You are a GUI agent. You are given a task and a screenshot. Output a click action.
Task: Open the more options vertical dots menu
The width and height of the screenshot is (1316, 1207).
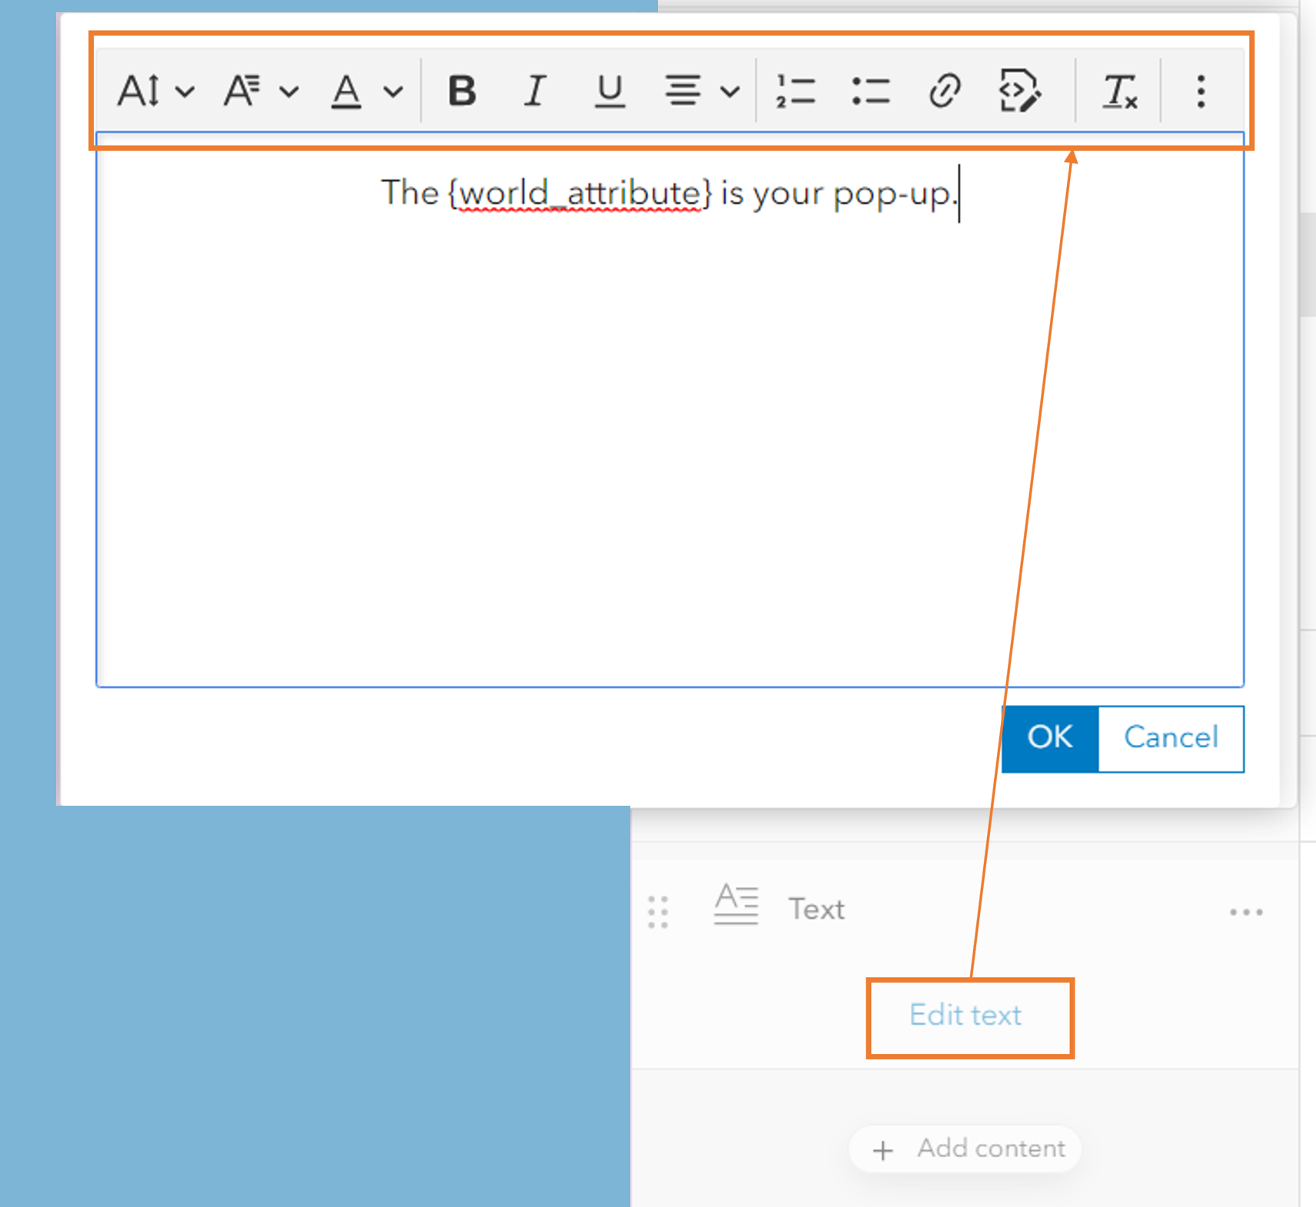pyautogui.click(x=1201, y=91)
